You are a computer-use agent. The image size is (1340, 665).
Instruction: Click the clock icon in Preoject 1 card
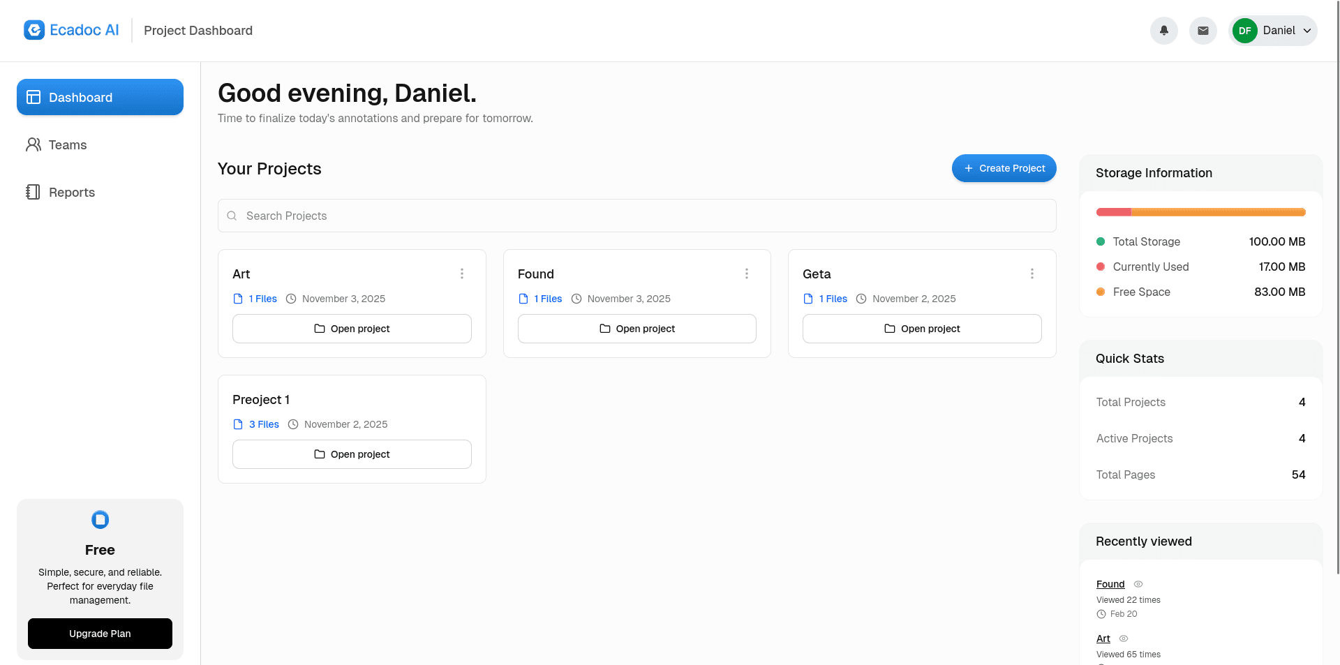(293, 424)
